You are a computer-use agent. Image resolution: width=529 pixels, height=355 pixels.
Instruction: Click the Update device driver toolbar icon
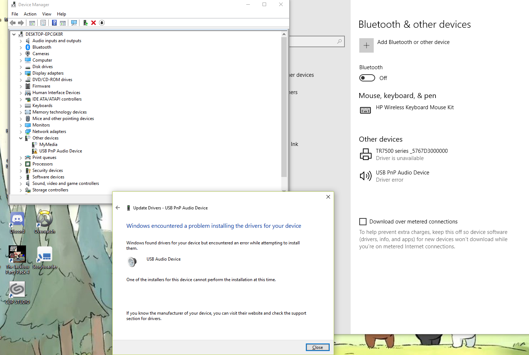pyautogui.click(x=85, y=23)
